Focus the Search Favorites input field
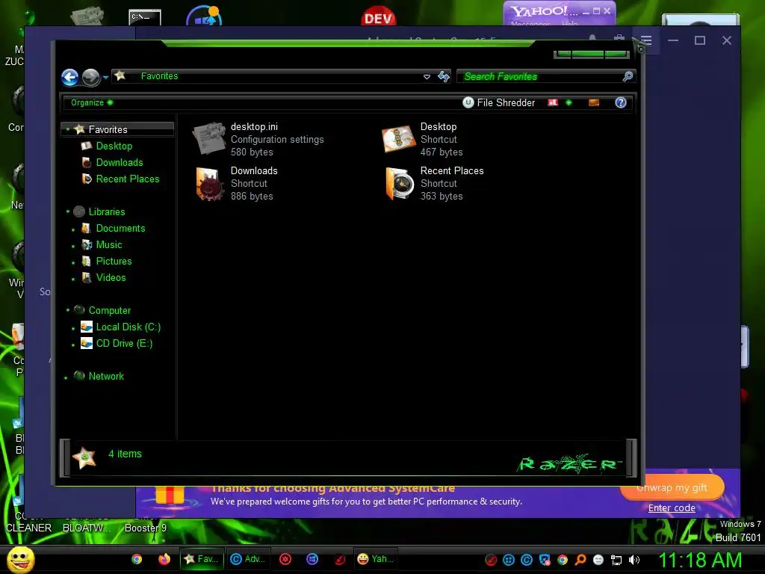This screenshot has width=765, height=574. (541, 76)
